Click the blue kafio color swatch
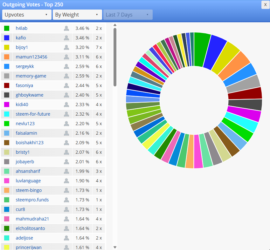Viewport: 270px width, 250px height. 7,38
